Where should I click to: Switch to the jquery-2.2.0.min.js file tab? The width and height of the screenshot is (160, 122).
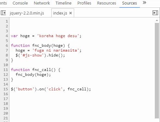point(27,13)
